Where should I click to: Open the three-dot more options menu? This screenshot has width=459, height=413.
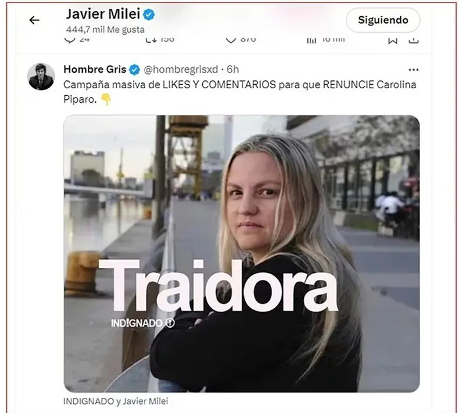[413, 70]
